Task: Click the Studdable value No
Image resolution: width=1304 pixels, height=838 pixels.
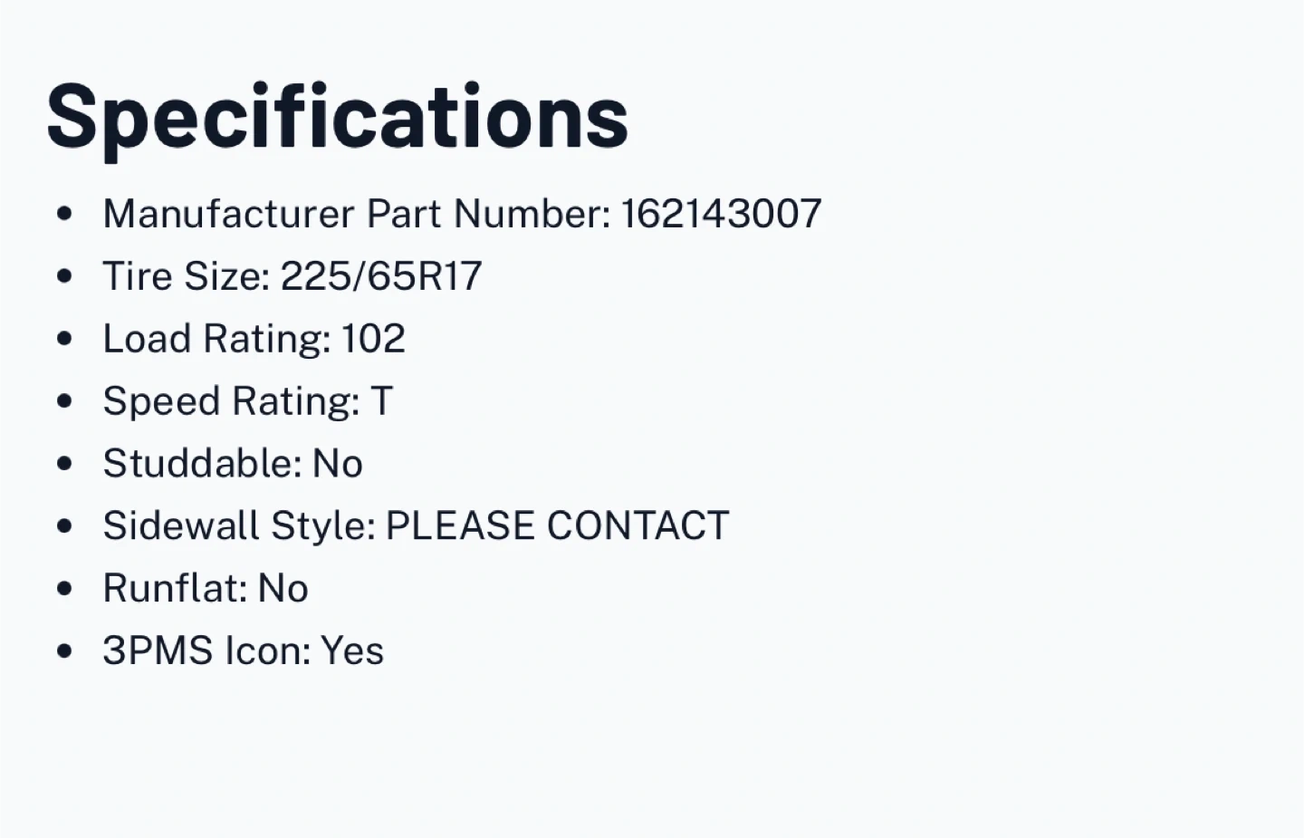Action: pyautogui.click(x=338, y=464)
